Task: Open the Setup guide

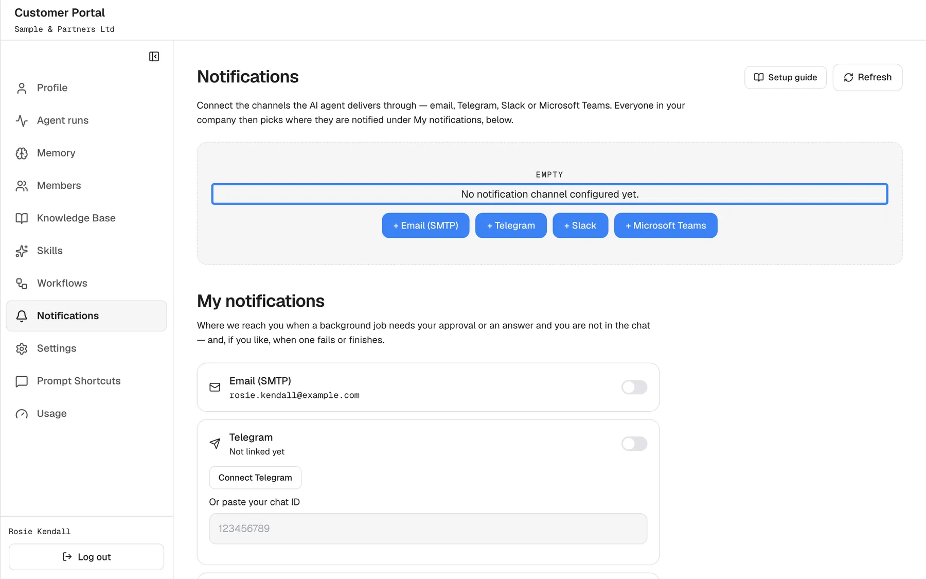Action: (x=785, y=77)
